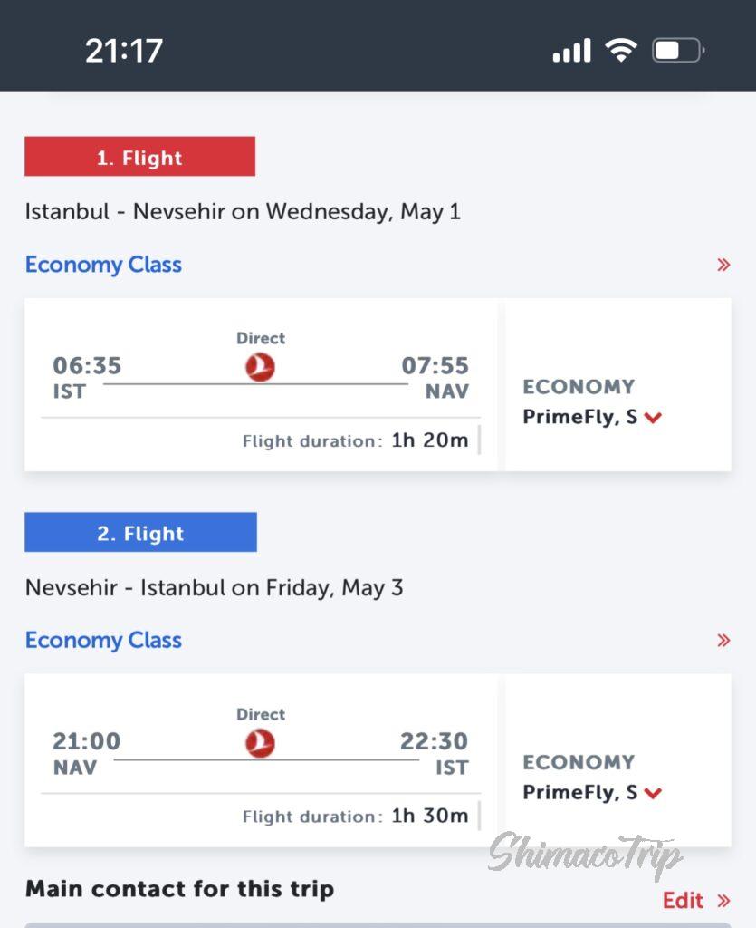This screenshot has height=928, width=756.
Task: Open the Nevsehir - Istanbul flight card
Action: coord(261,759)
